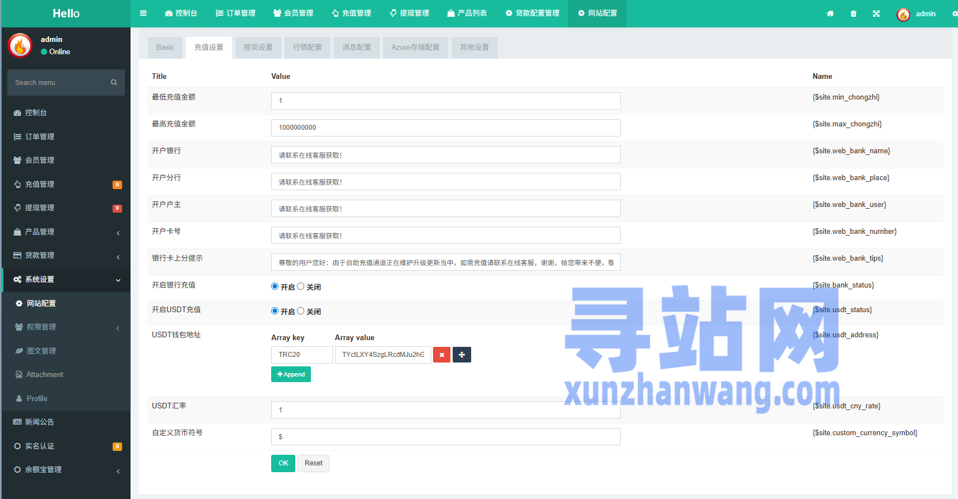Image resolution: width=958 pixels, height=499 pixels.
Task: Click the Profile user icon in sidebar
Action: click(x=19, y=398)
